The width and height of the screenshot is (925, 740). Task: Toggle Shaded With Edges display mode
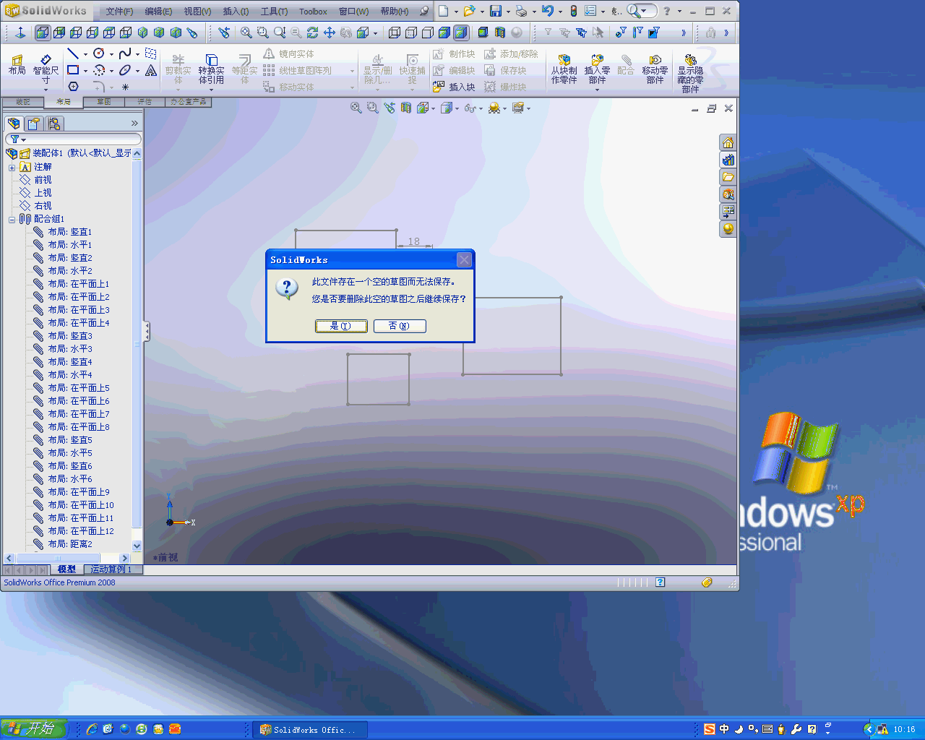[444, 33]
